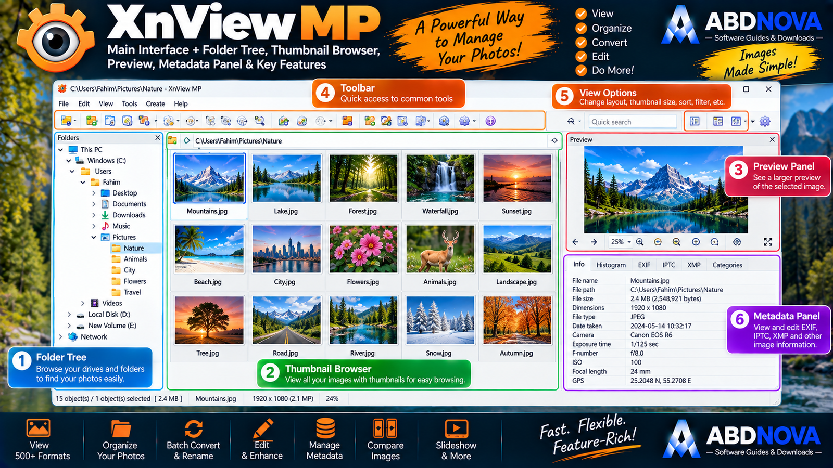Click the XnView MP app icon in title bar
This screenshot has height=468, width=833.
pos(62,89)
